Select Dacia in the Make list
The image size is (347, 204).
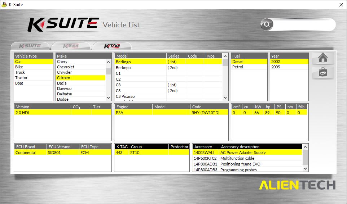[62, 83]
